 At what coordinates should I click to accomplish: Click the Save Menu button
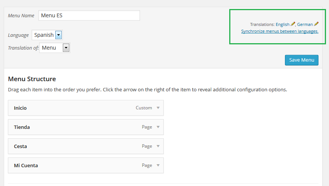(302, 60)
